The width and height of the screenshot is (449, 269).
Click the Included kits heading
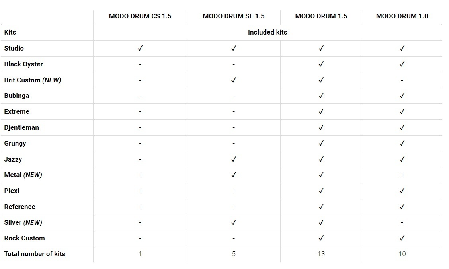coord(267,32)
